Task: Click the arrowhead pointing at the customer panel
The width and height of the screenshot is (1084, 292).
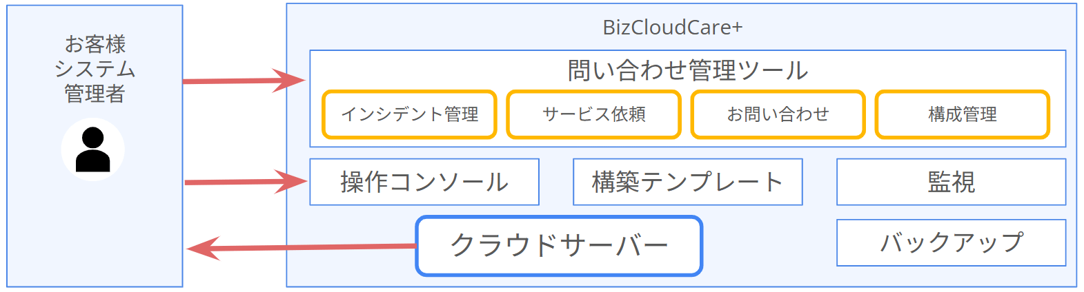Action: click(x=202, y=248)
